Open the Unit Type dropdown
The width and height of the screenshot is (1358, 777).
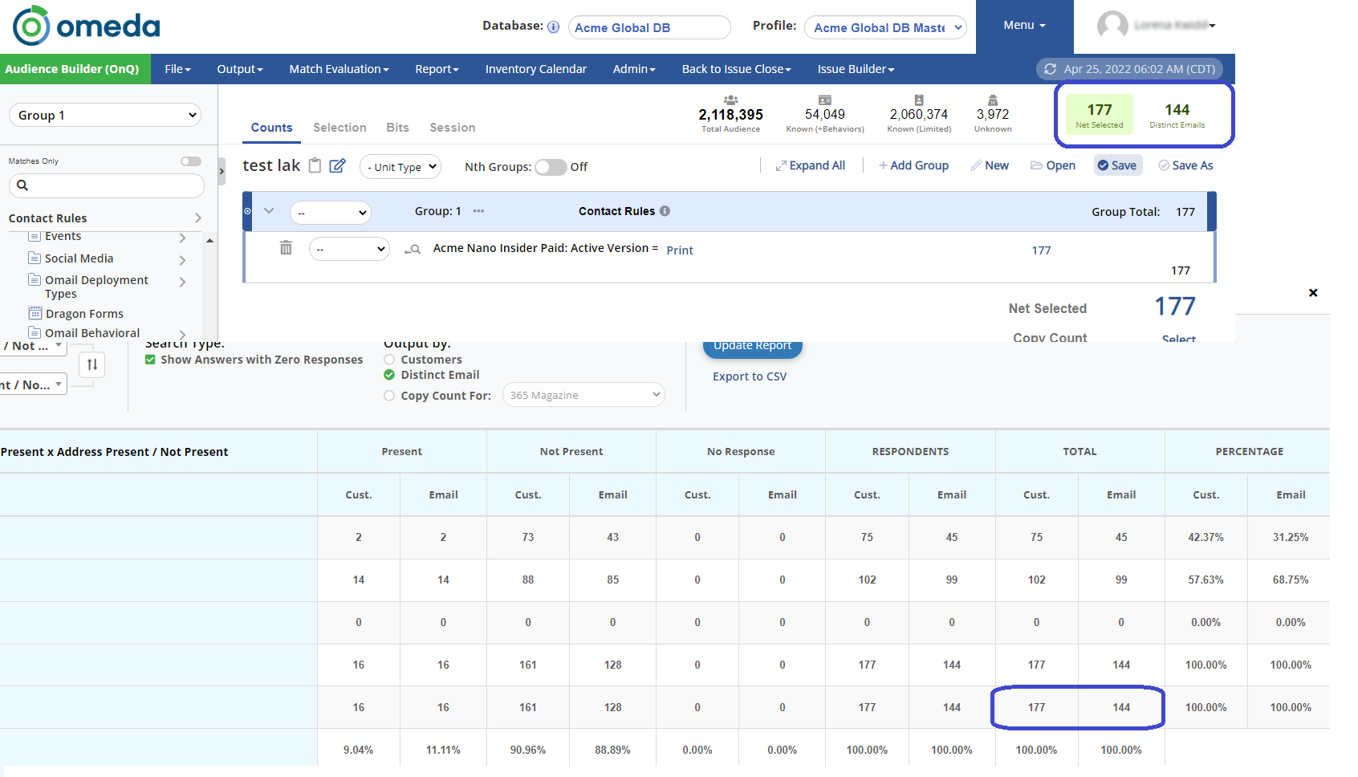[400, 167]
